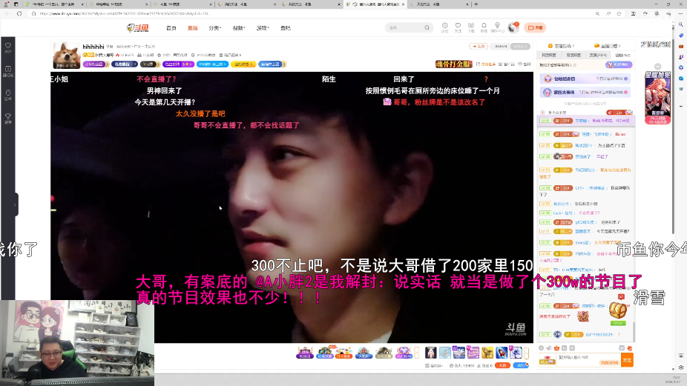Open the briefcase tools icon in Edge sidebar
Viewport: 687px width, 386px height.
pos(681,46)
